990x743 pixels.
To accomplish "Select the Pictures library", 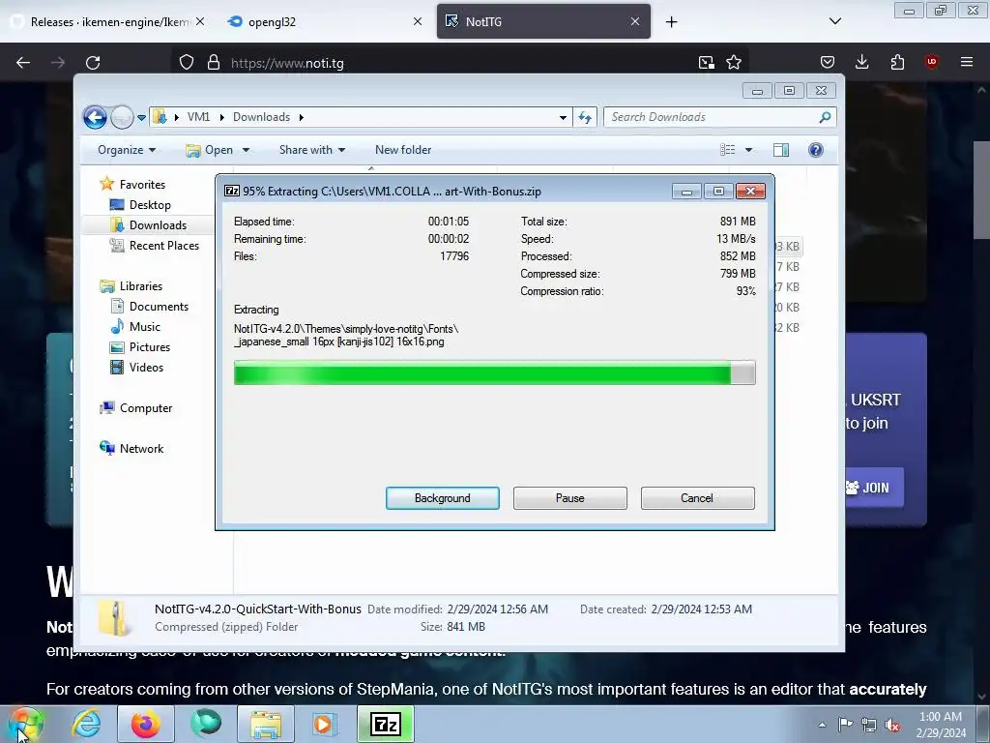I will [x=150, y=347].
